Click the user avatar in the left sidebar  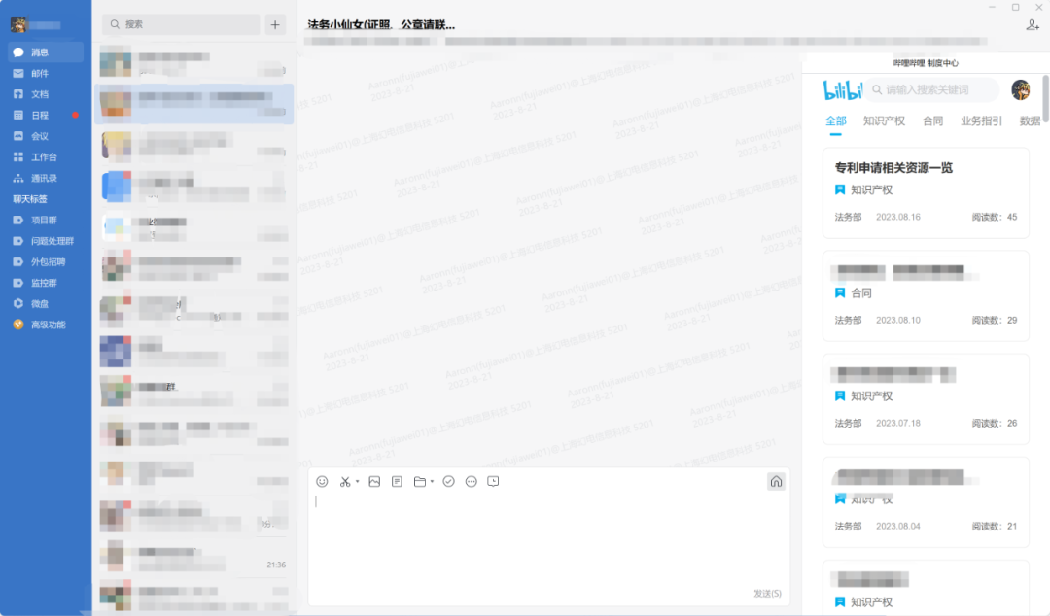pyautogui.click(x=18, y=24)
